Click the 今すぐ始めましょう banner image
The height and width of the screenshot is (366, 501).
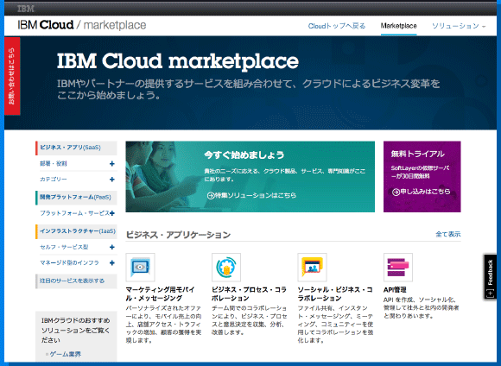[x=250, y=177]
